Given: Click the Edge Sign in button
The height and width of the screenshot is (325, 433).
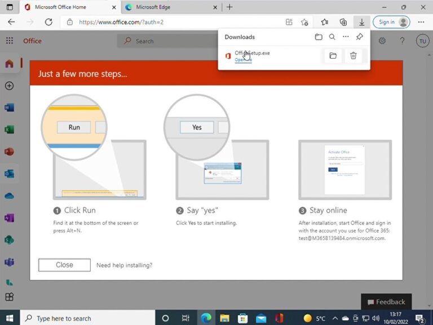Looking at the screenshot, I should pyautogui.click(x=391, y=22).
